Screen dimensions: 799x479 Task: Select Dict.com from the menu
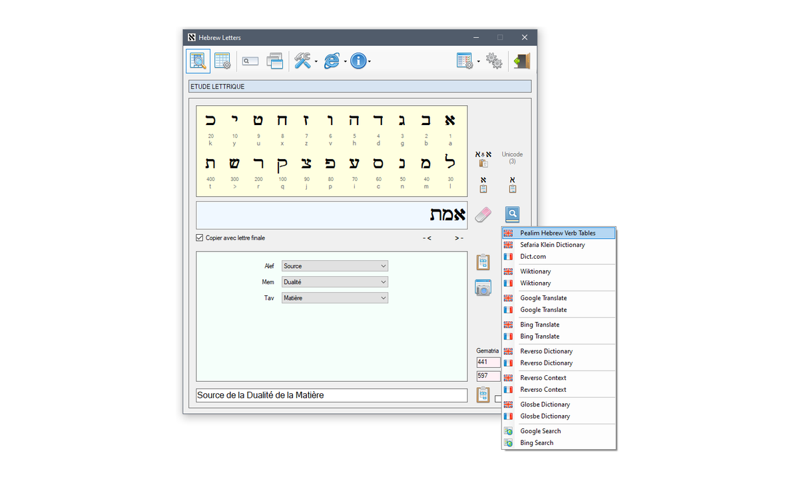559,257
